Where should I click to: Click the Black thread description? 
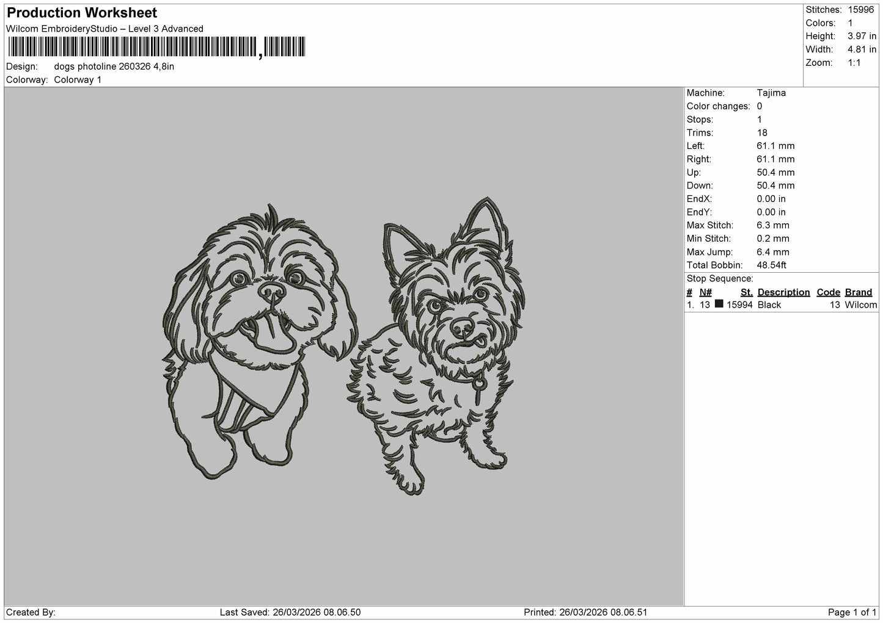769,305
